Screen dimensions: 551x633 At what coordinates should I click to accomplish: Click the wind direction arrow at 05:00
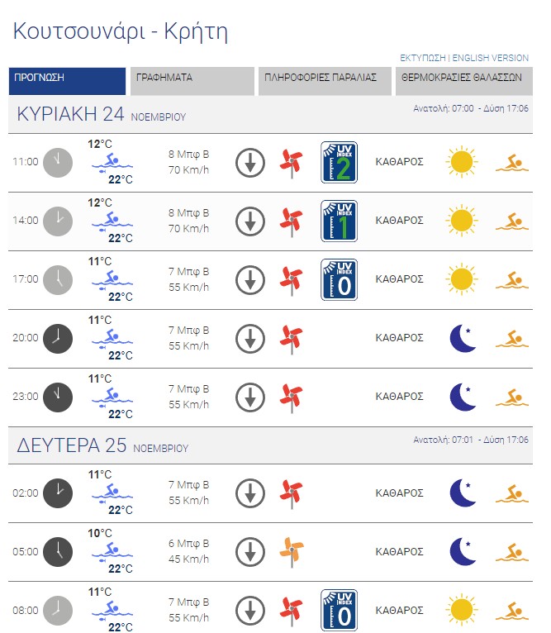(x=249, y=551)
